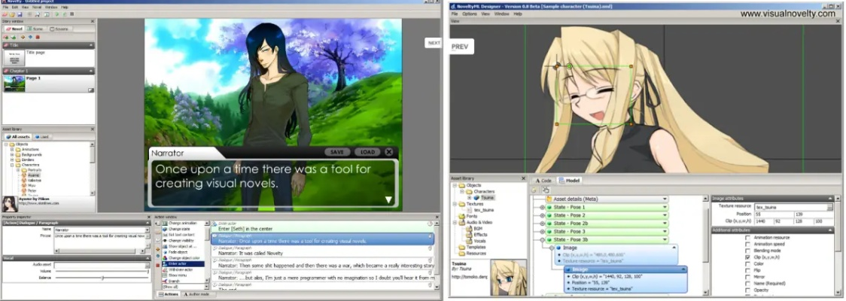
Task: Expand the State - Pose 2 dropdown arrow
Action: pyautogui.click(x=665, y=215)
